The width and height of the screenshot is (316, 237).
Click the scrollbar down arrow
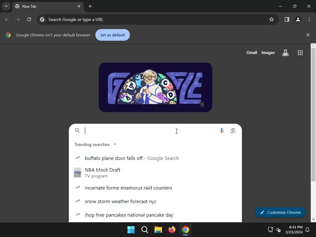click(313, 219)
